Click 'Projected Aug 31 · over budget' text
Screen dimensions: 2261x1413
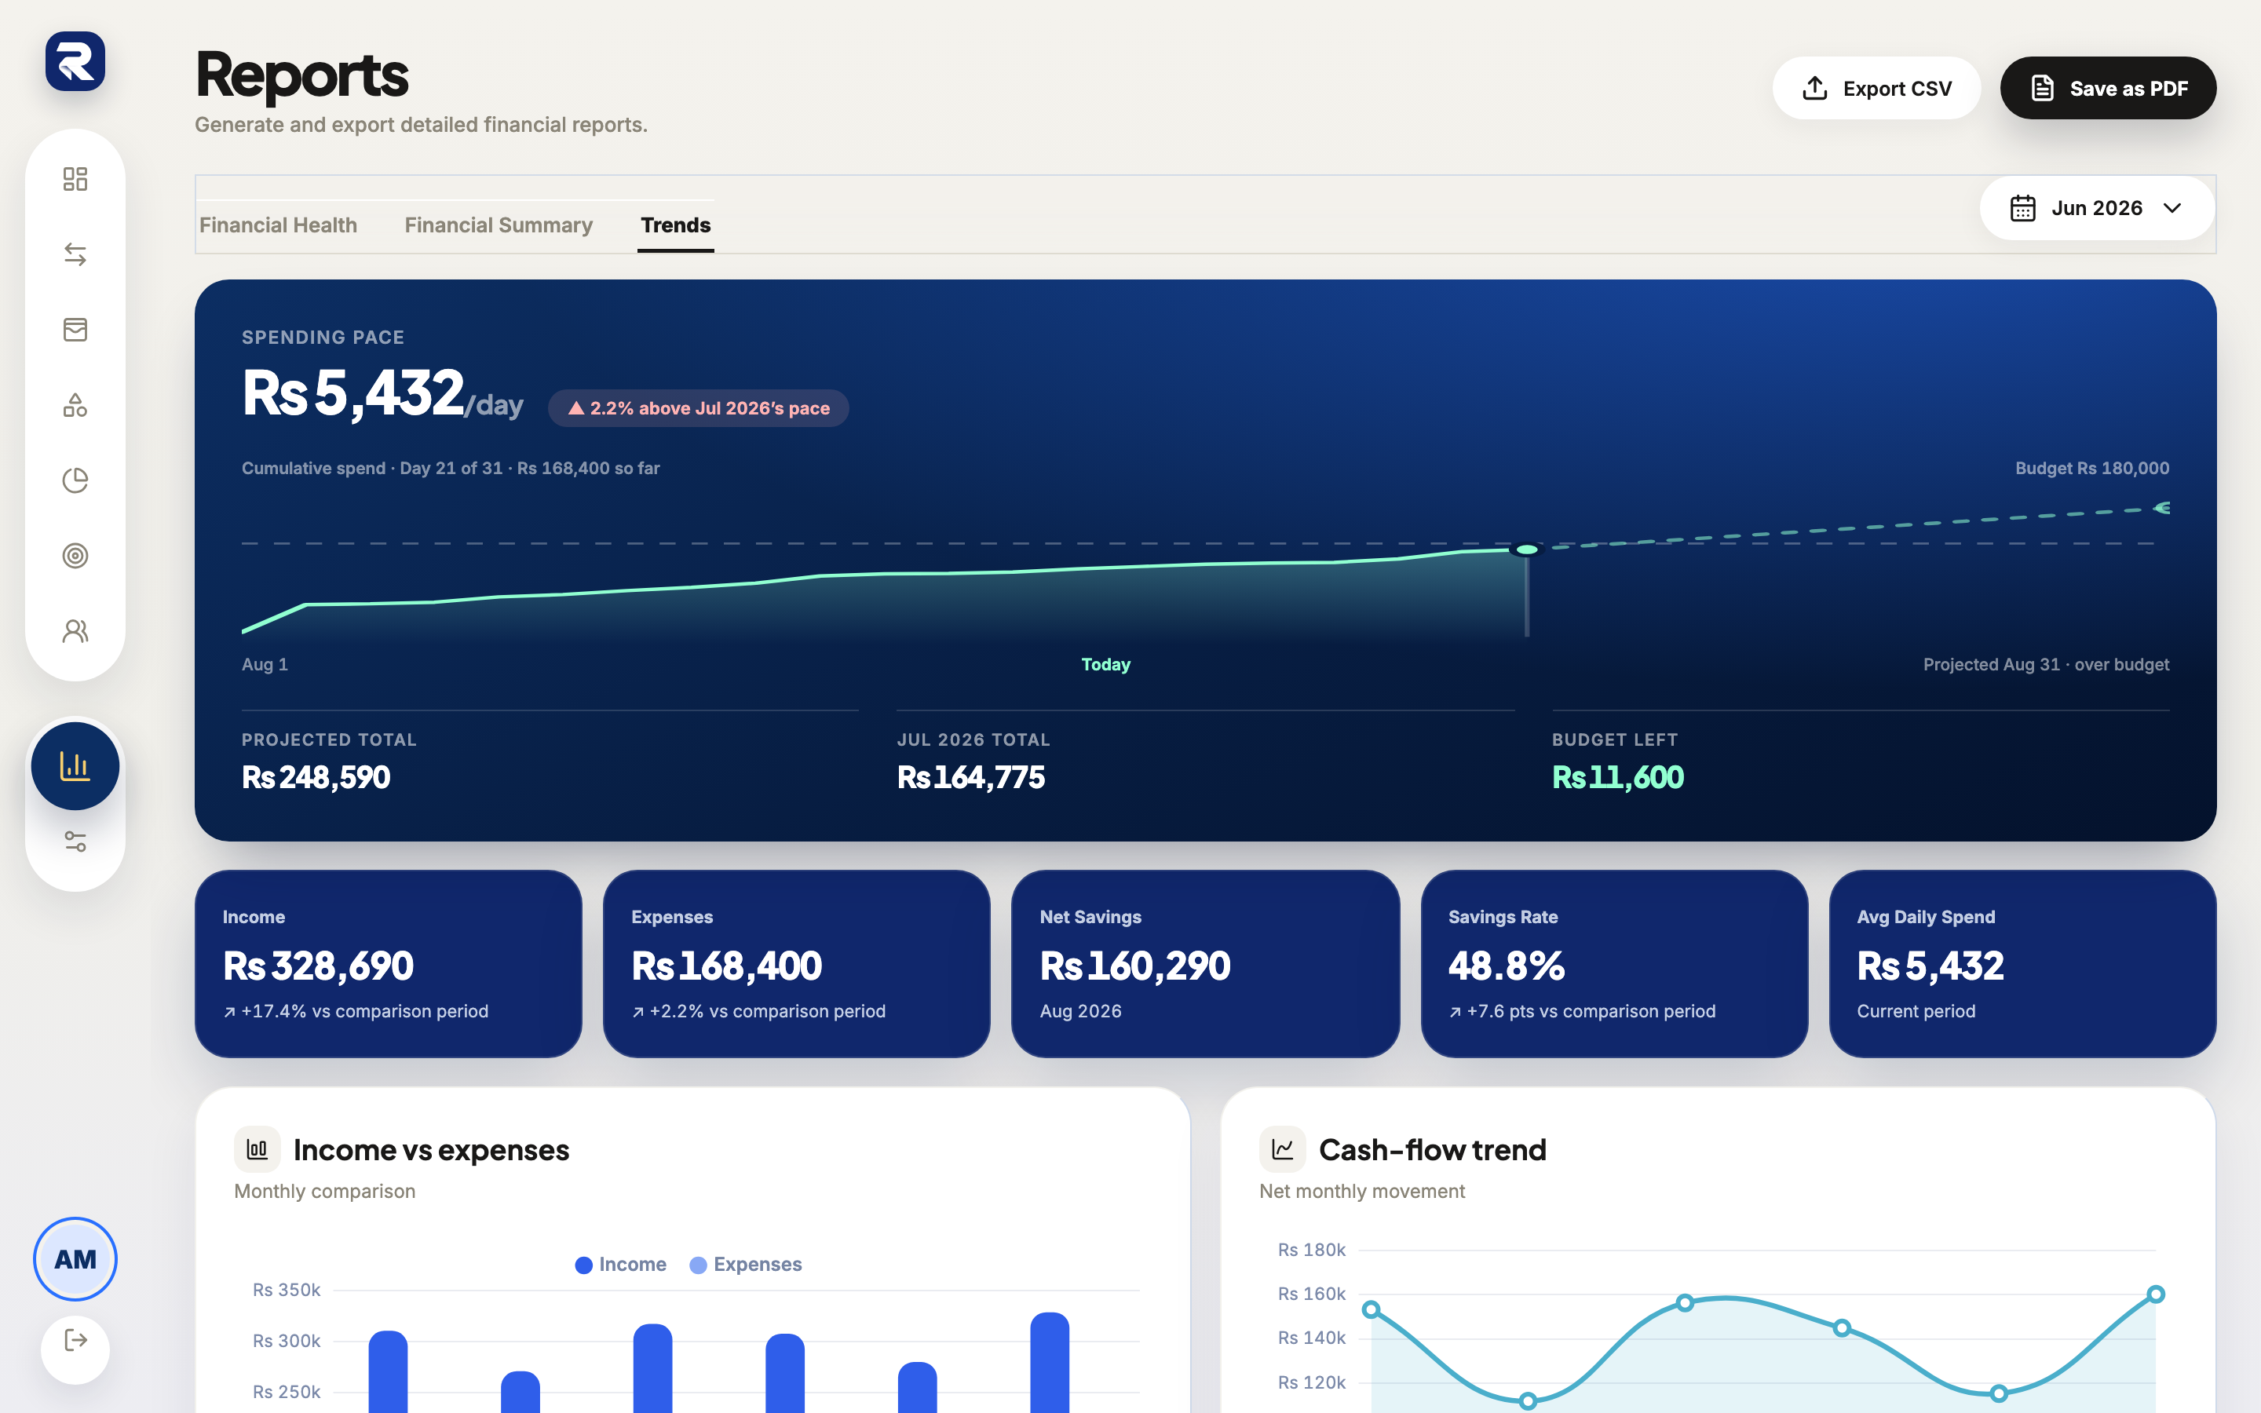pos(2046,664)
